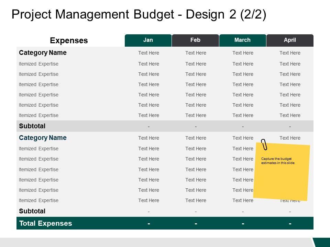Click Jan's Text Here in first Category Name row
330x247 pixels.
click(148, 53)
